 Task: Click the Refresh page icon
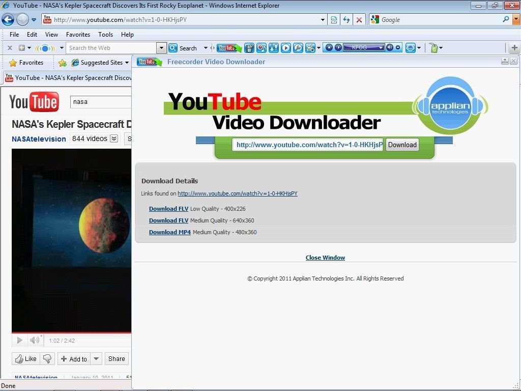click(x=346, y=20)
